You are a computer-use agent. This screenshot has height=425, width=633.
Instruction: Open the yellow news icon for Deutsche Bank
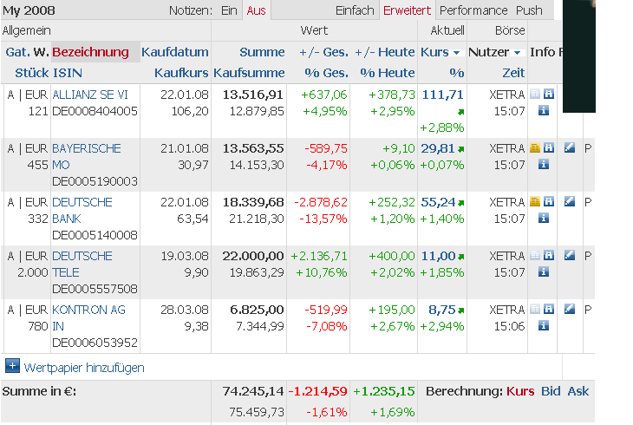[535, 202]
